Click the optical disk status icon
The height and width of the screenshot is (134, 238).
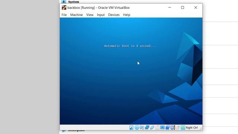point(137,127)
